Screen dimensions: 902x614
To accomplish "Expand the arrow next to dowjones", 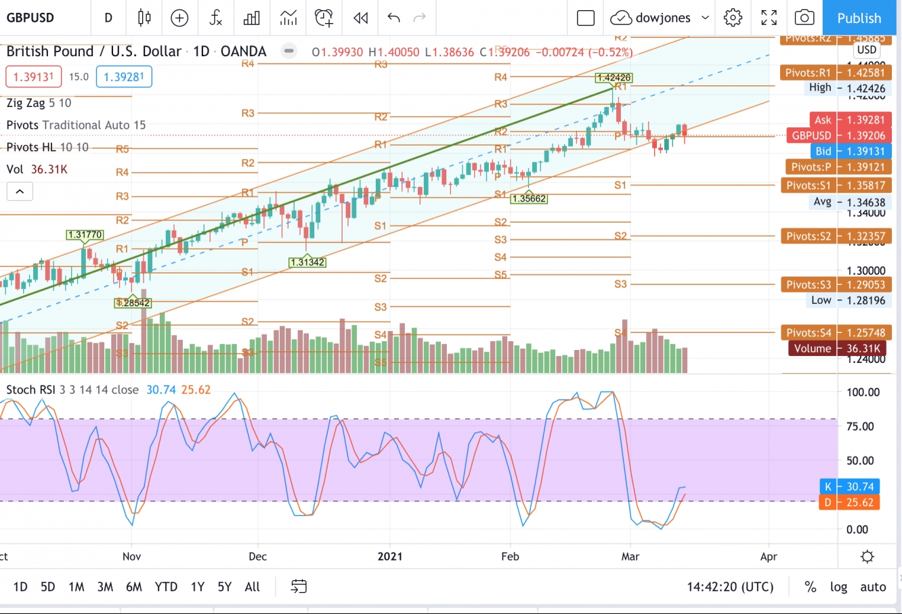I will click(705, 18).
